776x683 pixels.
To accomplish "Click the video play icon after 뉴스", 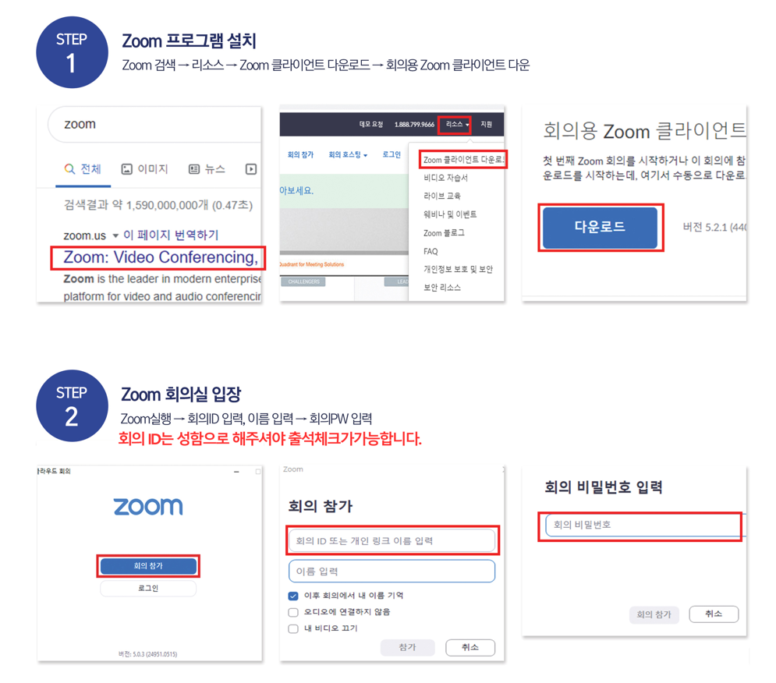I will (x=251, y=169).
